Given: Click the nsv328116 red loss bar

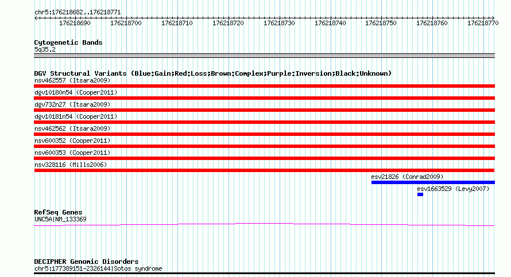Looking at the screenshot, I should (264, 170).
